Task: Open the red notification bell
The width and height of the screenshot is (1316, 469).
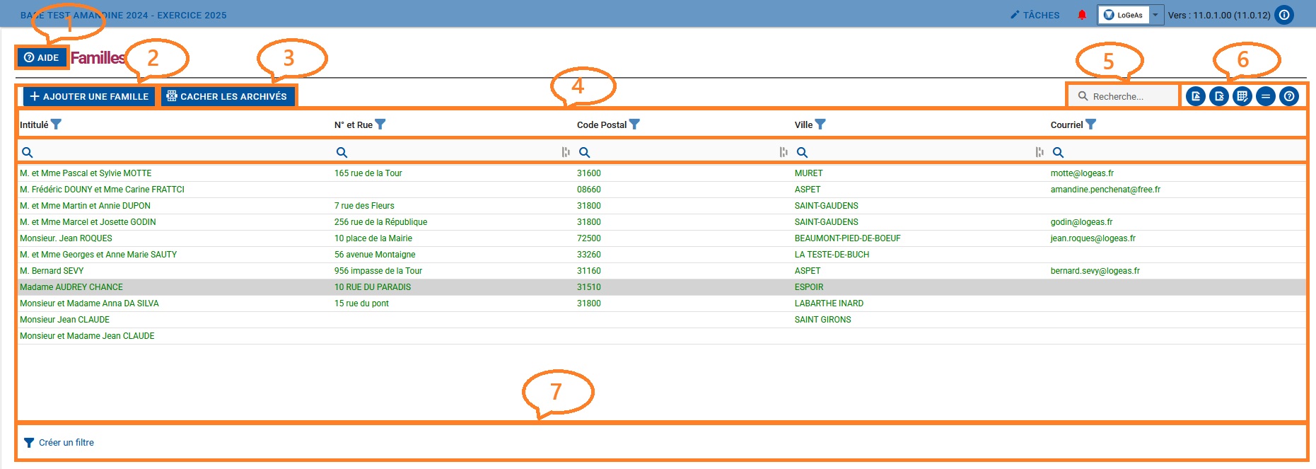Action: (1082, 15)
